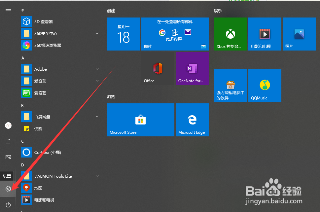The width and height of the screenshot is (320, 212).
Task: Click the letter C section header
Action: [x=23, y=141]
